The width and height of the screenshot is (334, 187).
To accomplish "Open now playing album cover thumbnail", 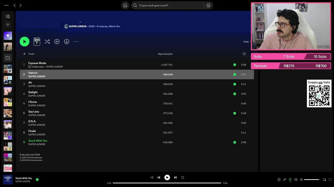I will point(8,179).
